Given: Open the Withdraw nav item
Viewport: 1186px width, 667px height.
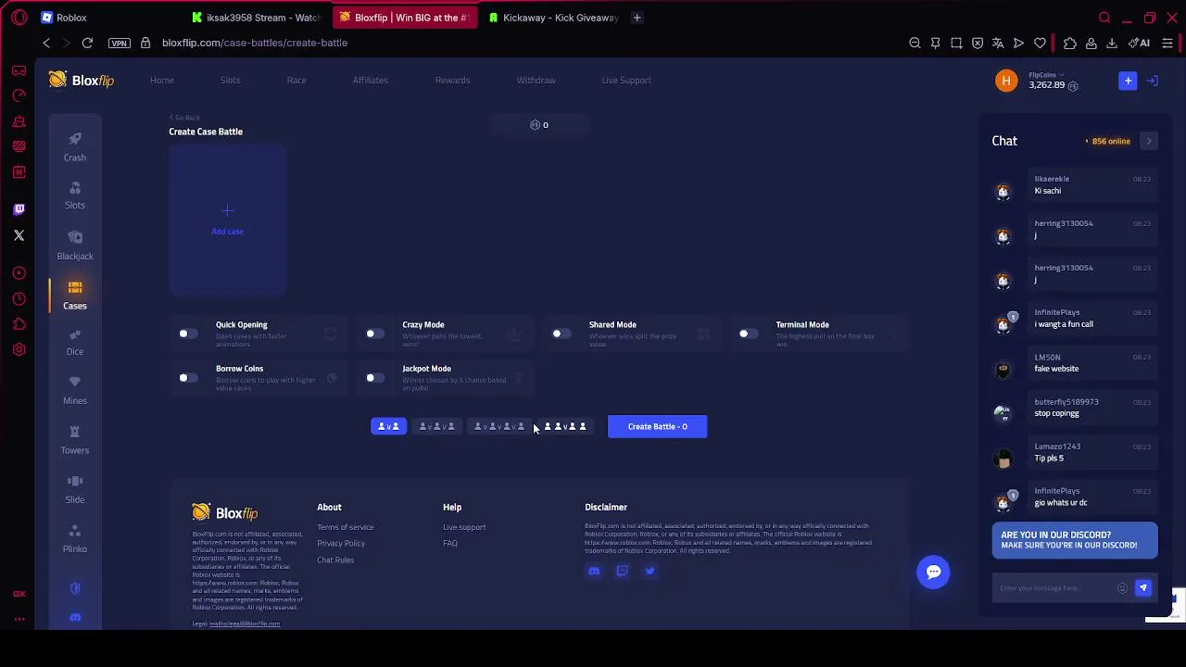Looking at the screenshot, I should (536, 81).
